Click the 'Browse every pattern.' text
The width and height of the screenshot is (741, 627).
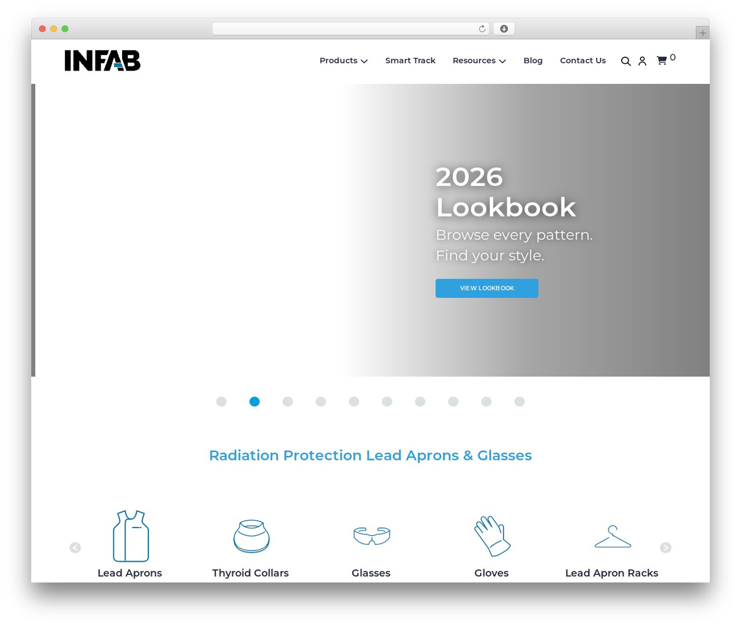click(514, 235)
